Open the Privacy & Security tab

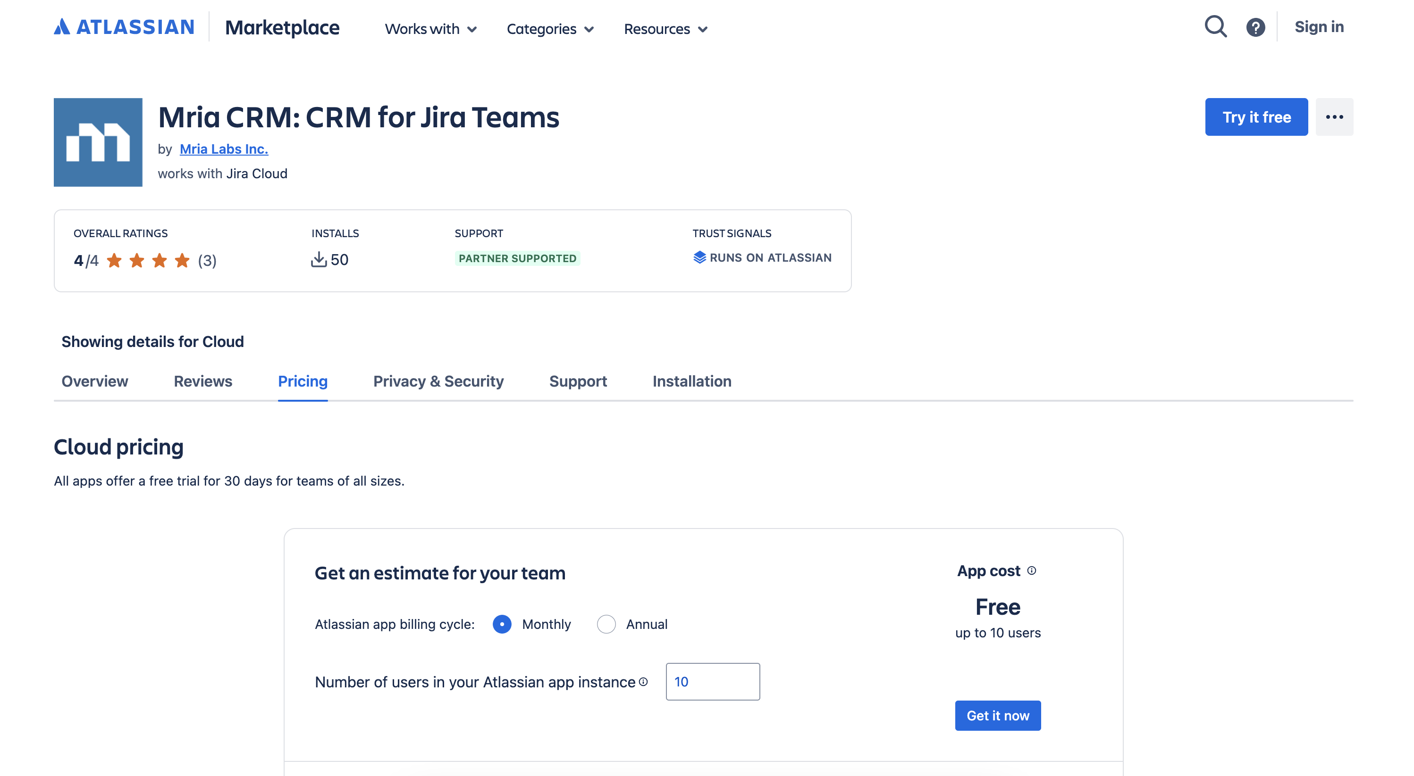[x=438, y=381]
